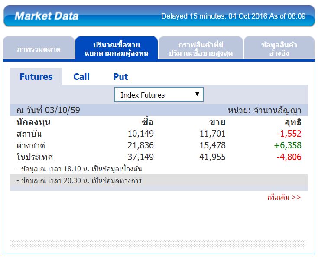Select the ในประเทศ investor row label
Viewport: 318px width, 259px height.
[35, 157]
